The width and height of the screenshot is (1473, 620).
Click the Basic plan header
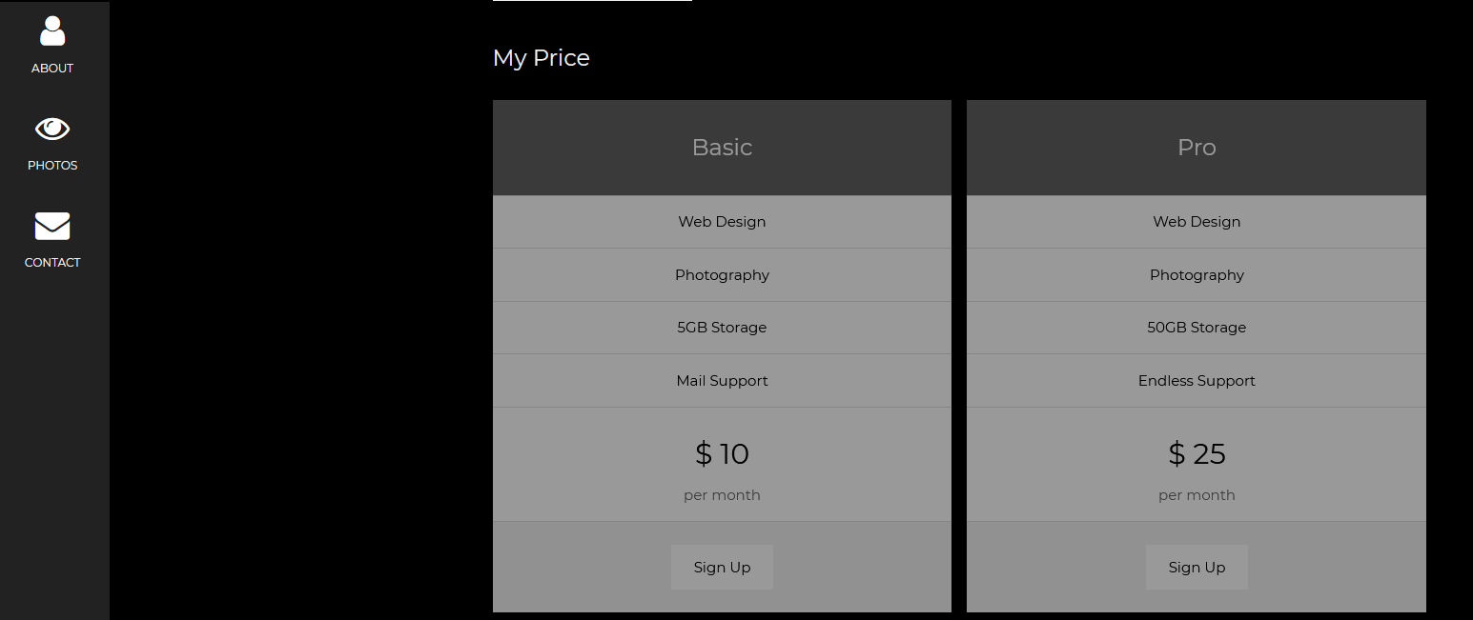(722, 148)
